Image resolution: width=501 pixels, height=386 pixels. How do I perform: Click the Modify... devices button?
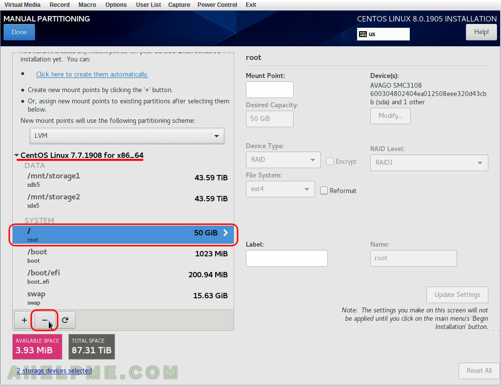390,116
